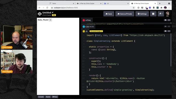Open the Console panel

[41, 97]
